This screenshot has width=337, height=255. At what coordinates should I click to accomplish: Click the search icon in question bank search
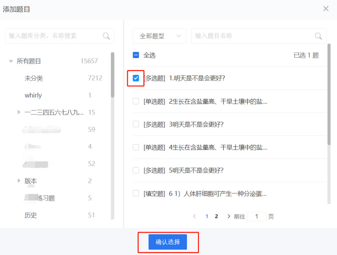(x=106, y=36)
